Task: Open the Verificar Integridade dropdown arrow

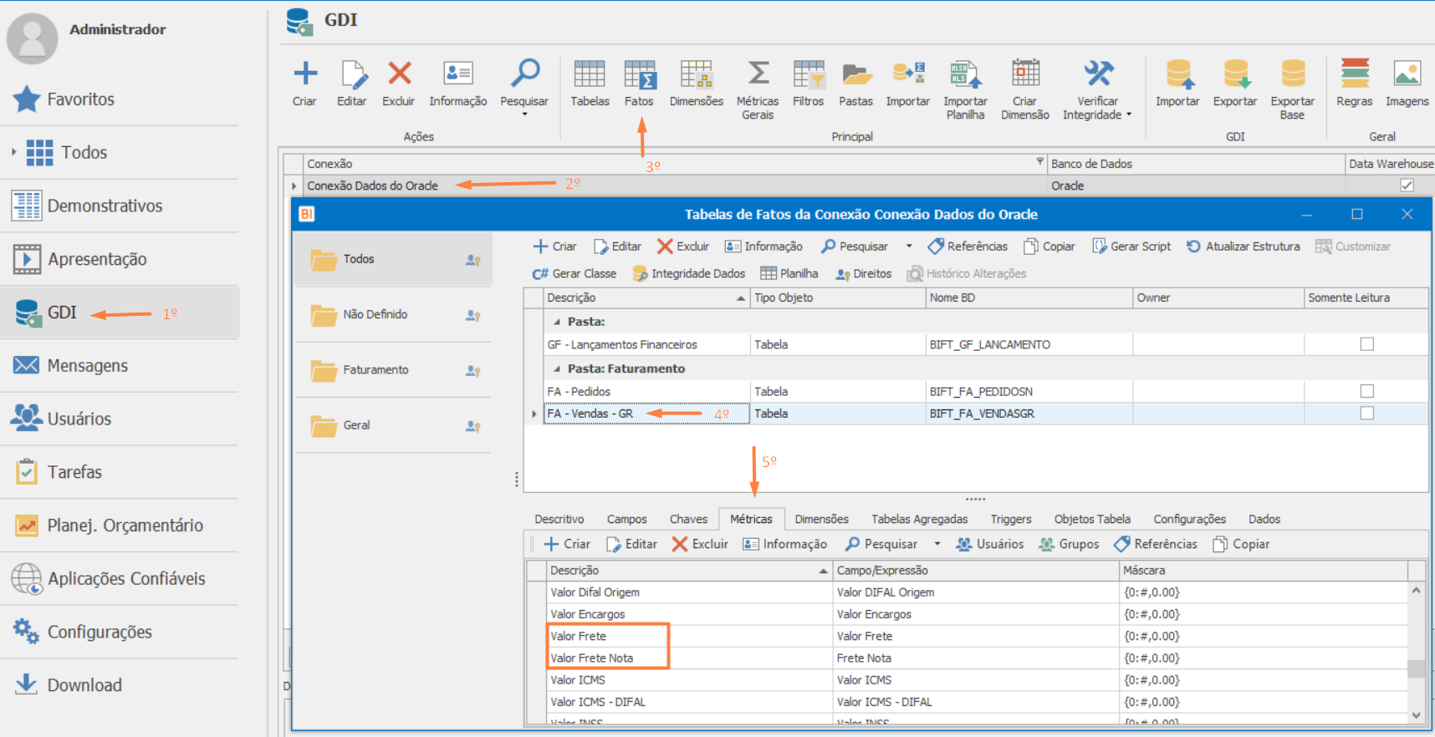Action: click(1129, 115)
